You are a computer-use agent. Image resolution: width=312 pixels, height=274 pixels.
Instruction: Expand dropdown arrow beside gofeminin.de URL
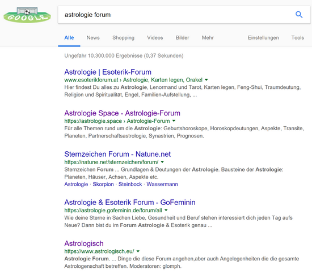click(x=166, y=210)
